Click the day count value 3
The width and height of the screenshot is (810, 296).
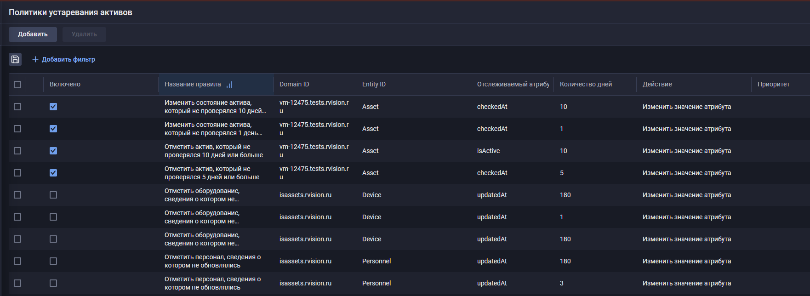point(562,283)
